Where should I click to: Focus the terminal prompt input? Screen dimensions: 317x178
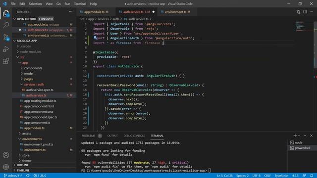210,171
